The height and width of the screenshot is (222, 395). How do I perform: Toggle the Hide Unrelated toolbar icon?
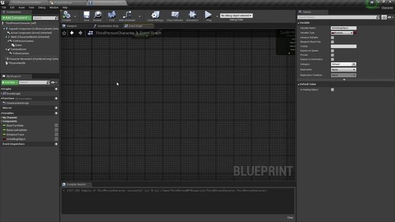tap(127, 16)
